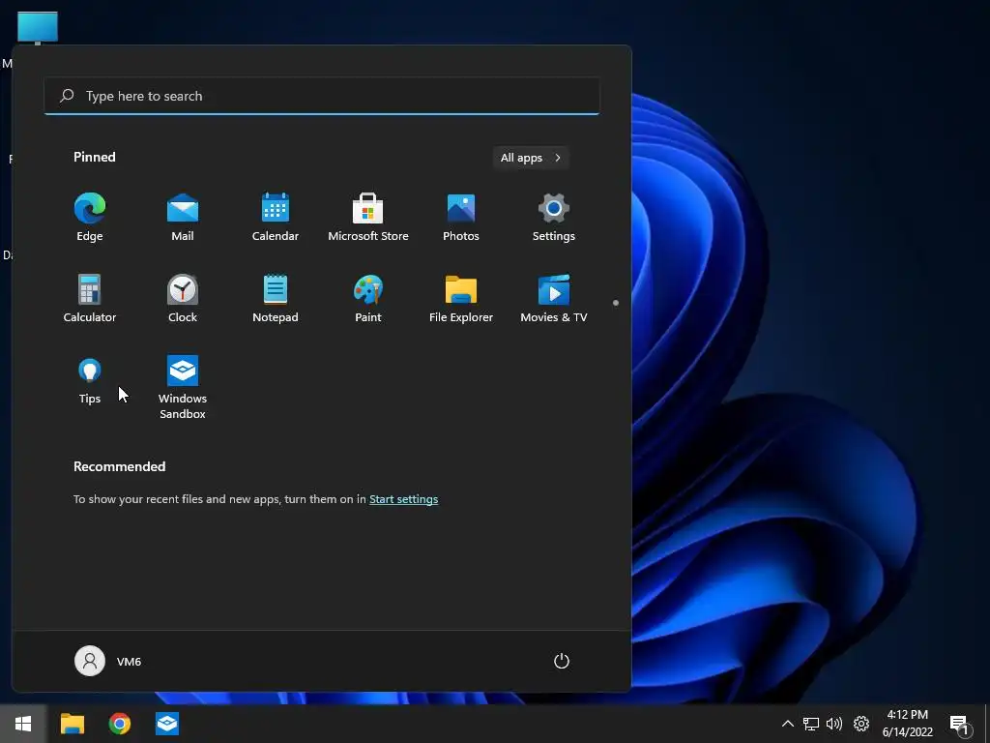Launch the Mail app
Image resolution: width=990 pixels, height=743 pixels.
coord(183,218)
